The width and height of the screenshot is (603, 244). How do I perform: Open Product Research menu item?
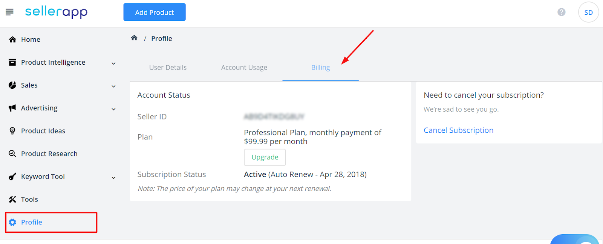pyautogui.click(x=49, y=154)
